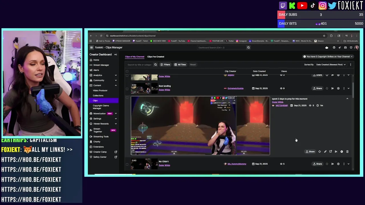Tick the checkbox for the expanded clip
The width and height of the screenshot is (365, 205).
coord(127,98)
